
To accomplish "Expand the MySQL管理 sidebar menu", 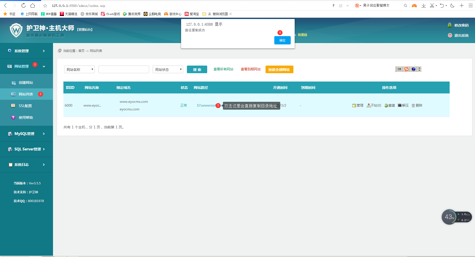I will [26, 133].
